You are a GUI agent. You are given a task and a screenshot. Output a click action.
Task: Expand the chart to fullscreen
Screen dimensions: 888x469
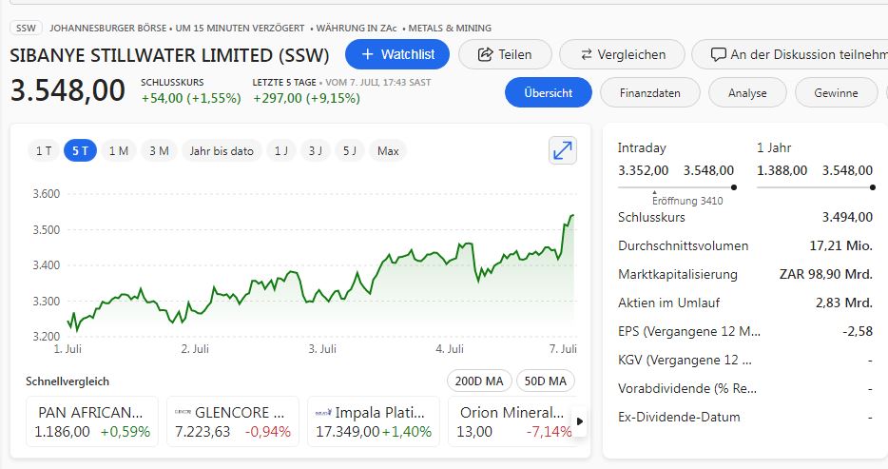coord(563,150)
